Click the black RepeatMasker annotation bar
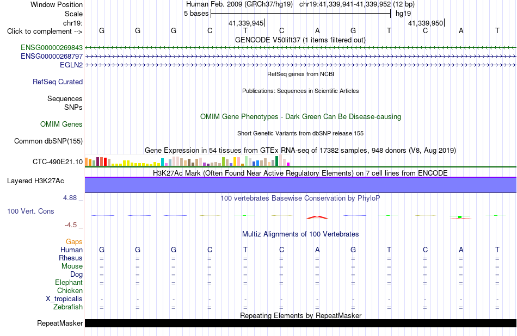Viewport: 517px width, 336px height. (300, 323)
